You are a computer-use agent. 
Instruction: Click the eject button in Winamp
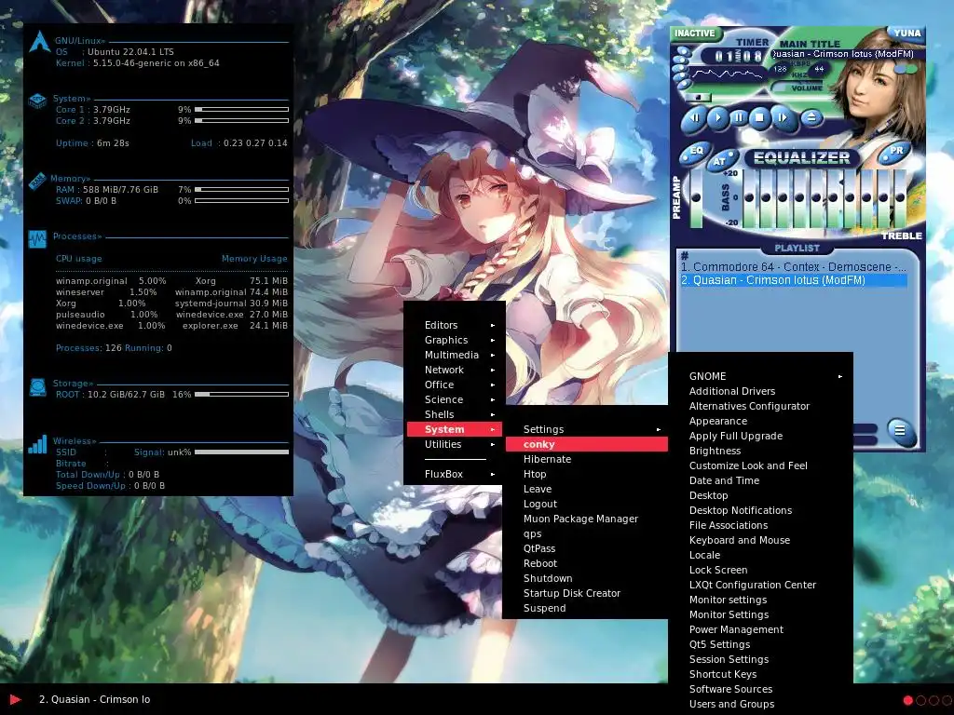pos(811,118)
